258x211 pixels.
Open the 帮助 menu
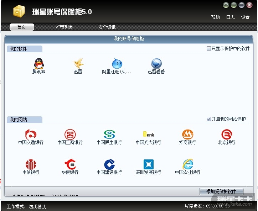point(215,17)
